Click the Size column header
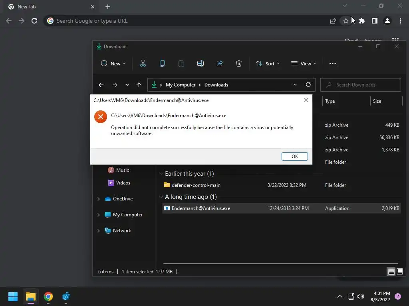 tap(377, 101)
